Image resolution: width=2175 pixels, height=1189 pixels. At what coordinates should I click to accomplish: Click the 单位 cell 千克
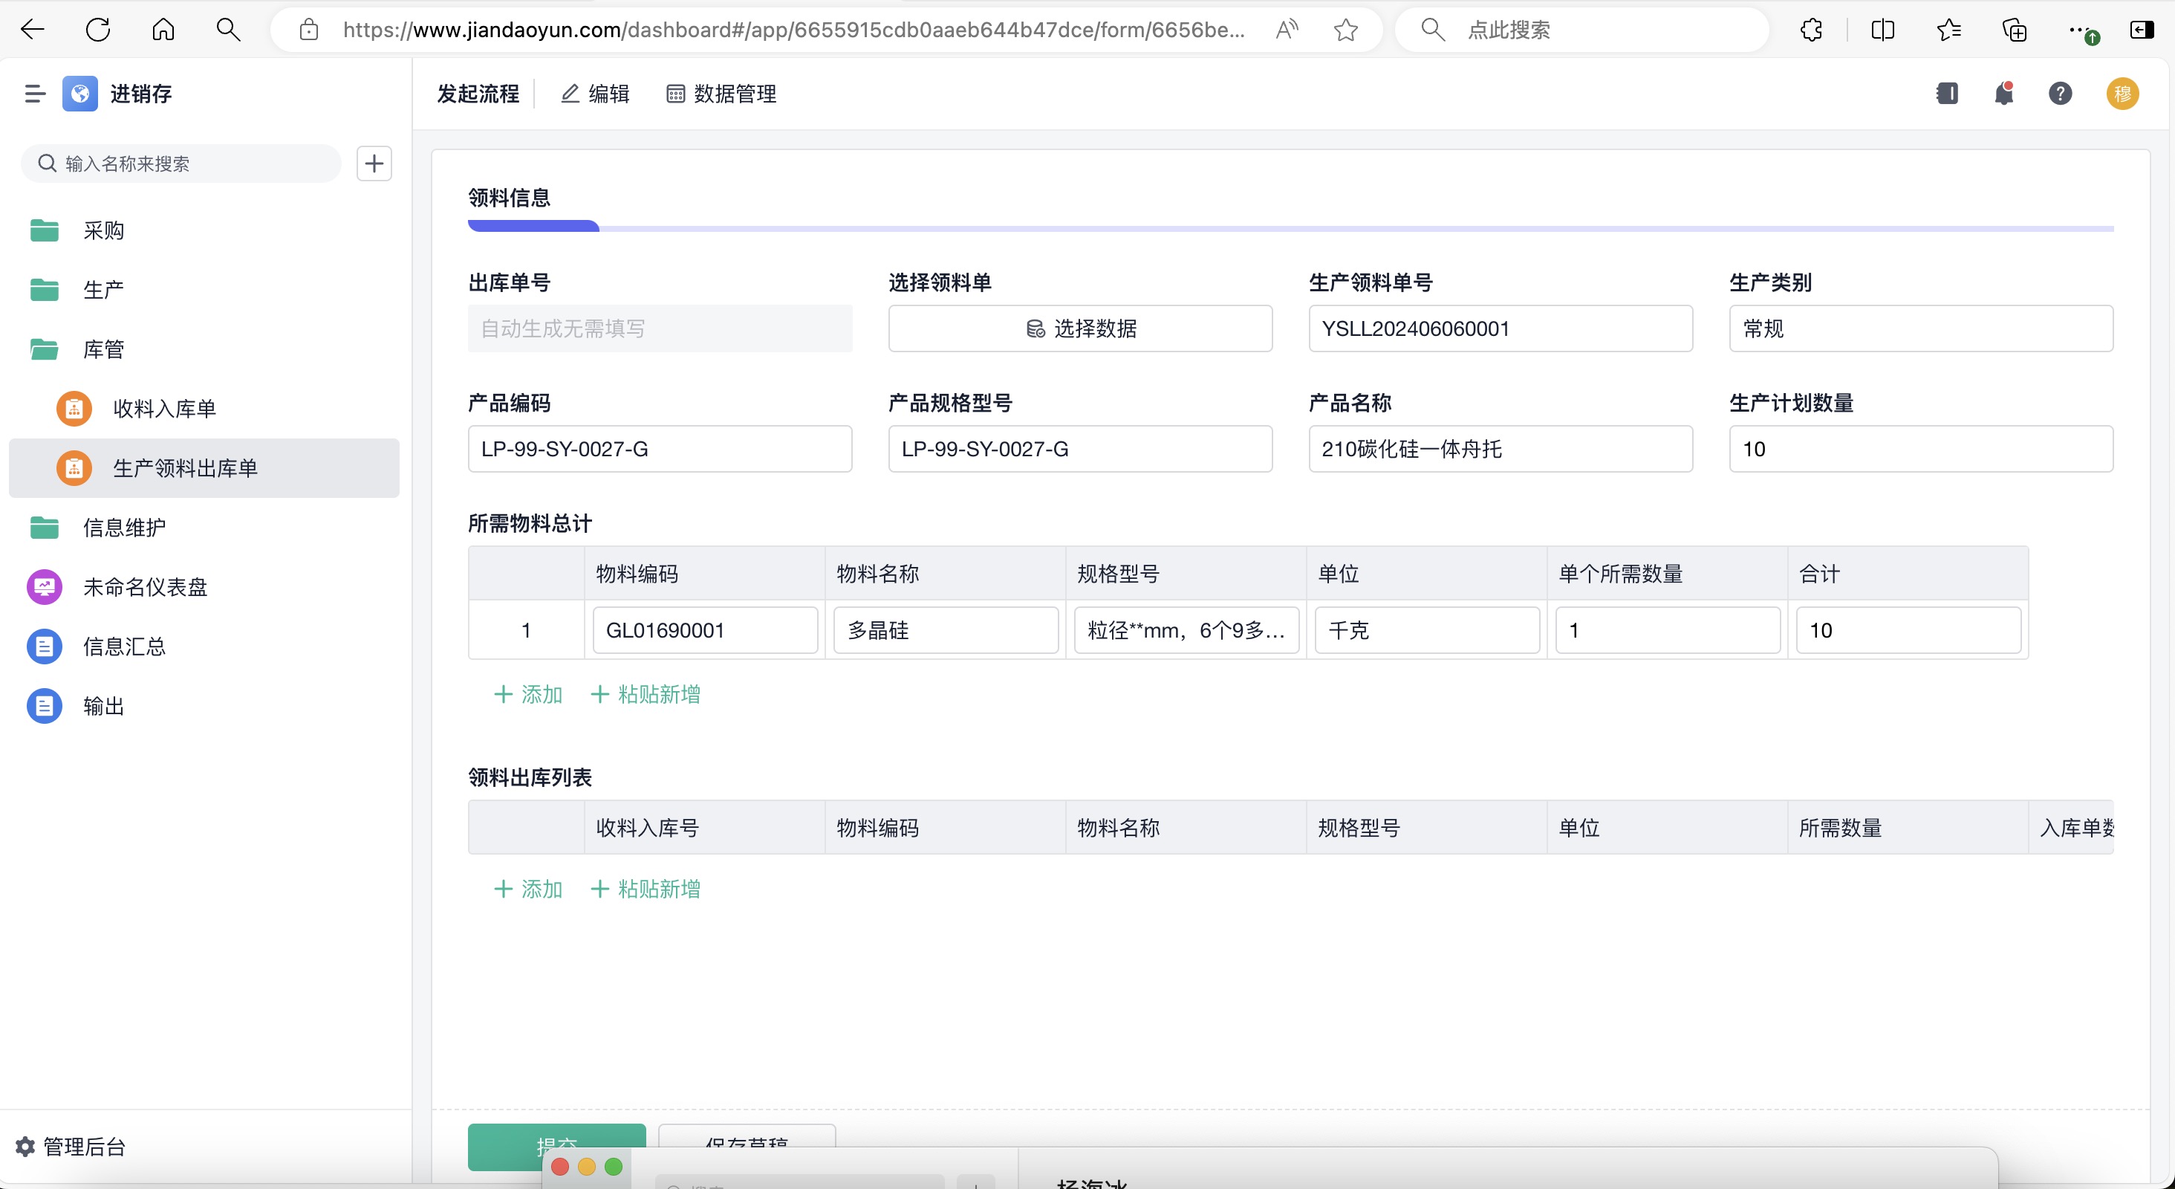1427,630
